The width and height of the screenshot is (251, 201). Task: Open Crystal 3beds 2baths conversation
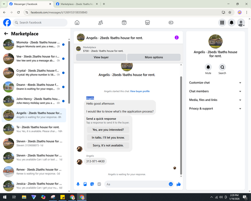34,73
